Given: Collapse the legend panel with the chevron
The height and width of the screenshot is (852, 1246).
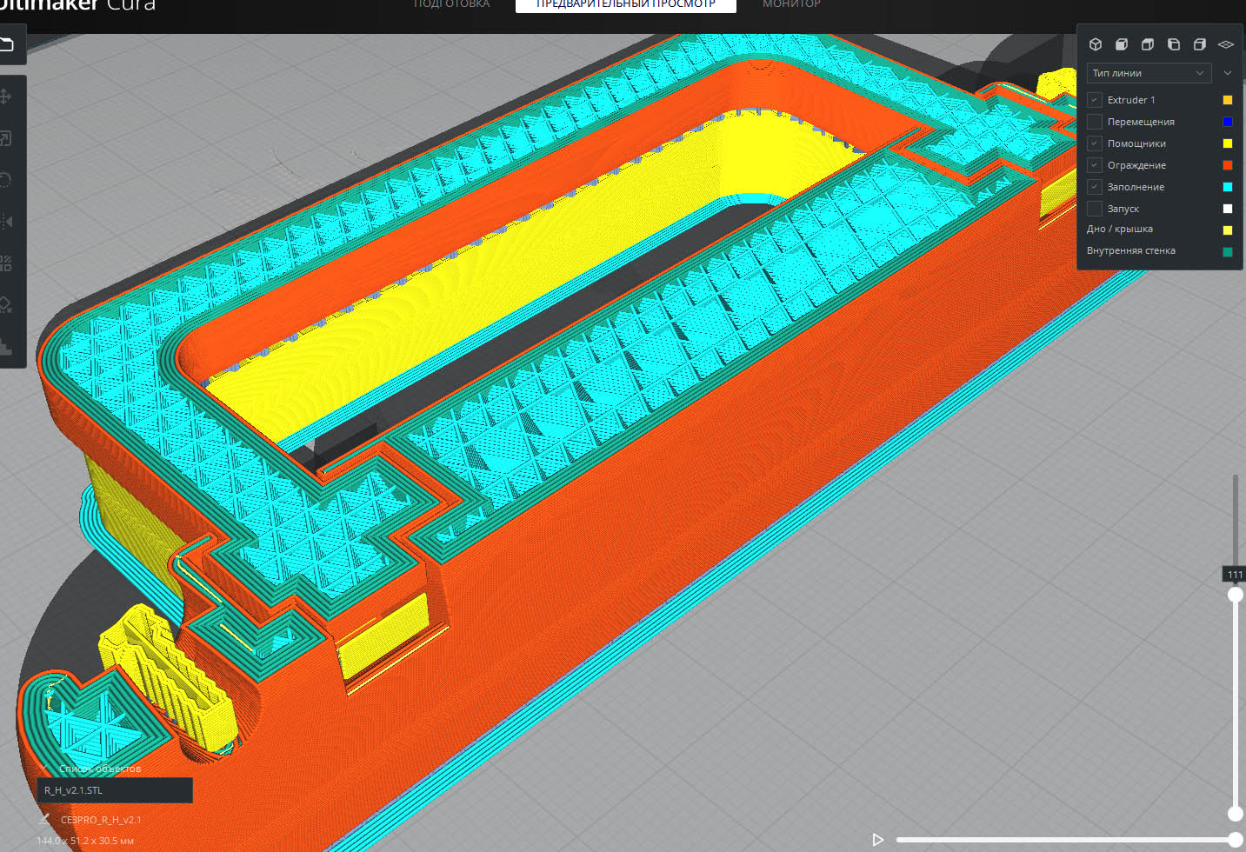Looking at the screenshot, I should 1228,73.
